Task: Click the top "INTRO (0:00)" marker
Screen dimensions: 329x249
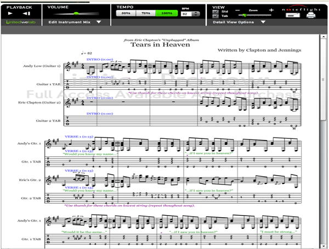Action: coord(100,60)
